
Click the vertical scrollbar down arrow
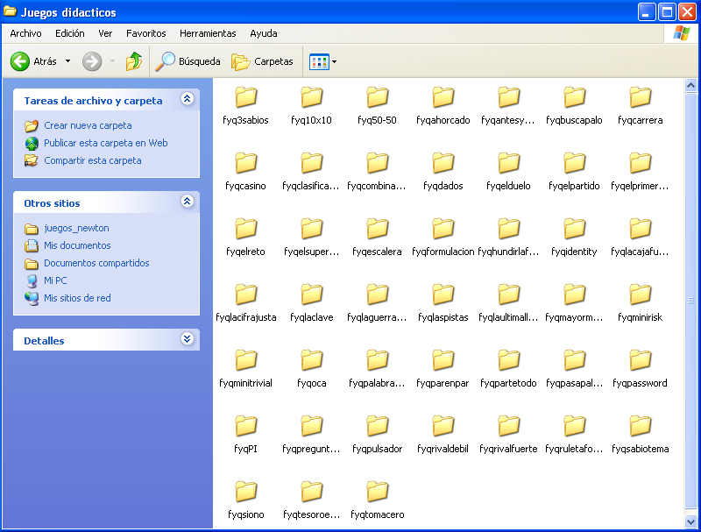690,521
